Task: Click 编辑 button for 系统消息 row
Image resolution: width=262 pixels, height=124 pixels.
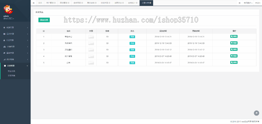Action: 234,43
